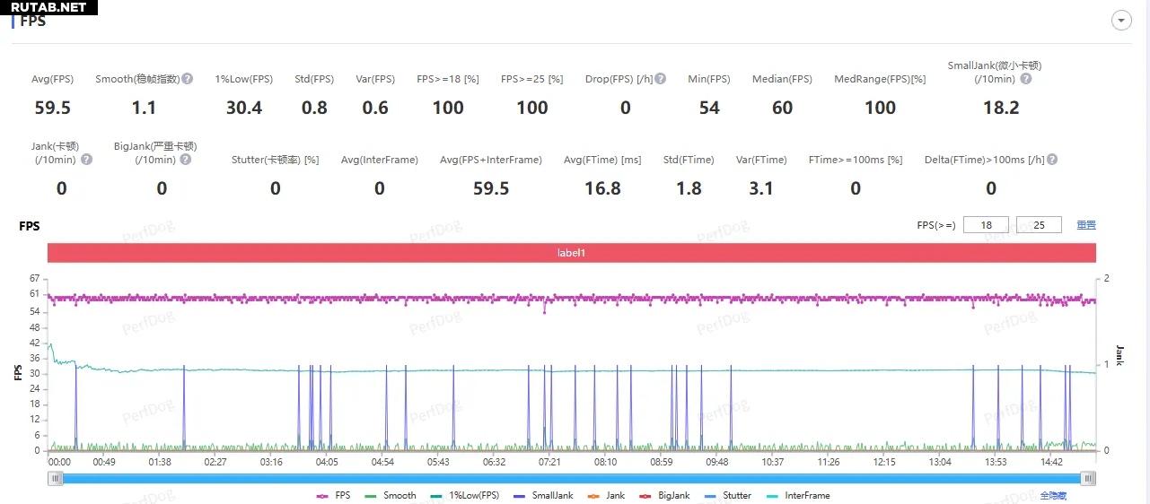Screen dimensions: 1150x504
Task: Click the FPS threshold field showing 25
Action: coord(1039,225)
